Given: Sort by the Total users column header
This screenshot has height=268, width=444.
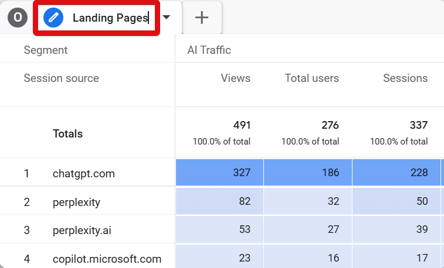Looking at the screenshot, I should pos(312,78).
